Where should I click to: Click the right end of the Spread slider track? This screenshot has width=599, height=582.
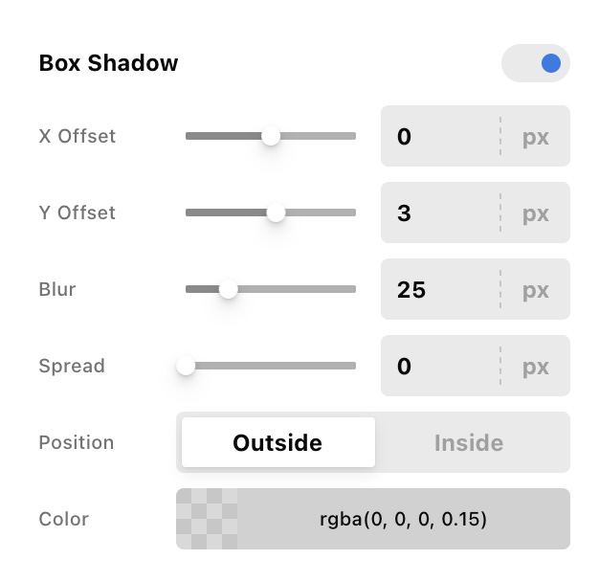[x=351, y=366]
